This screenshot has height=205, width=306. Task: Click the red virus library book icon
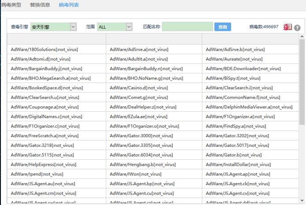(287, 27)
